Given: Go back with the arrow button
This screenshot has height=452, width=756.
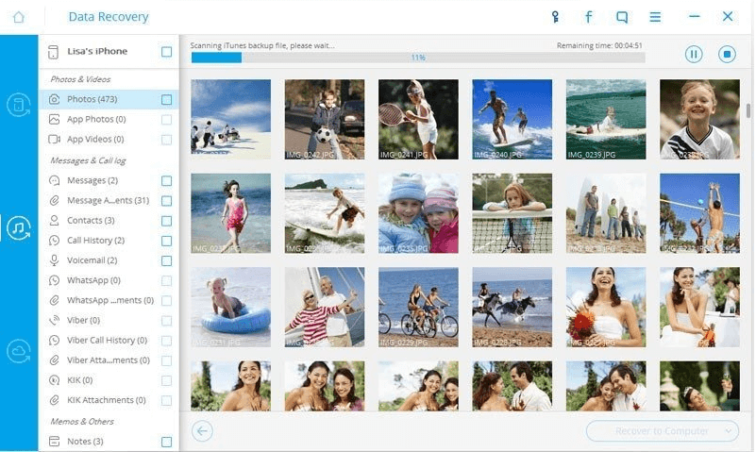Looking at the screenshot, I should [202, 431].
